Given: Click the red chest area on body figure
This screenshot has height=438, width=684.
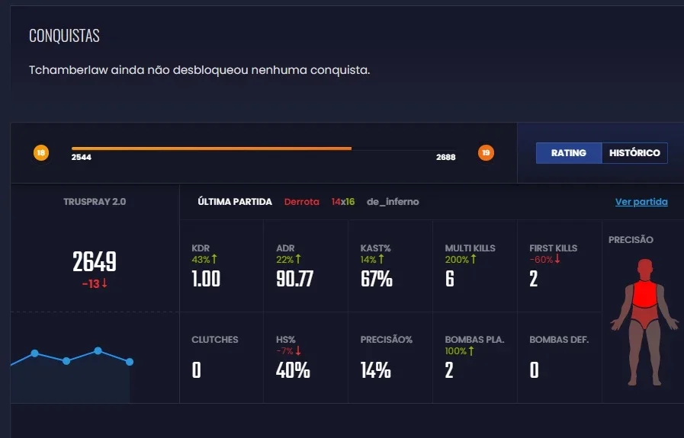Looking at the screenshot, I should pos(645,294).
